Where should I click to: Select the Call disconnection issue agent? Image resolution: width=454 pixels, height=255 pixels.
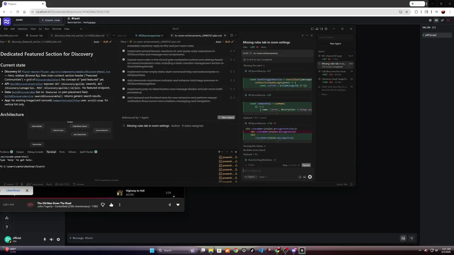pos(336,73)
